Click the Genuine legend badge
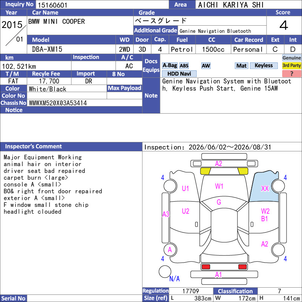This screenshot has width=302, height=302. click(291, 58)
